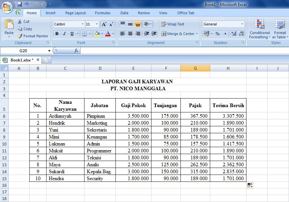Screen dimensions: 289x202
Task: Increase font size with Grow Font
Action: coord(104,24)
